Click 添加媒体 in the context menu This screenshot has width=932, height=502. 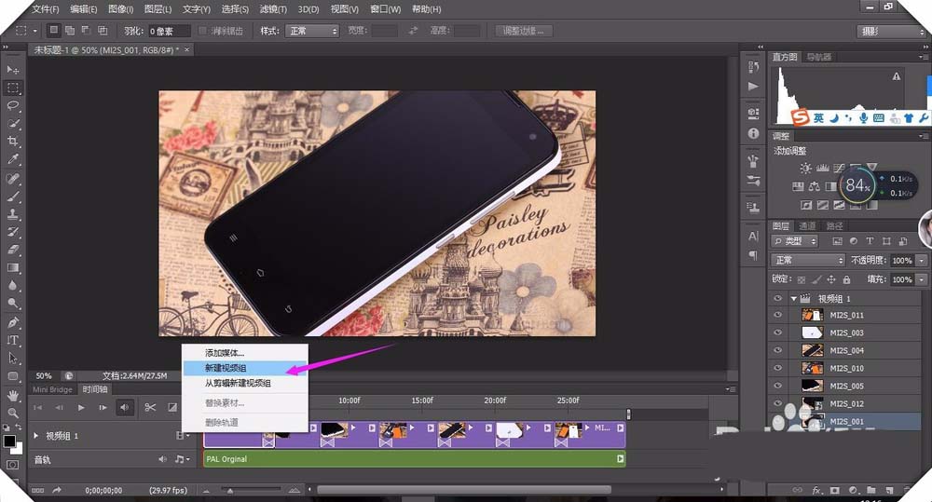coord(225,353)
